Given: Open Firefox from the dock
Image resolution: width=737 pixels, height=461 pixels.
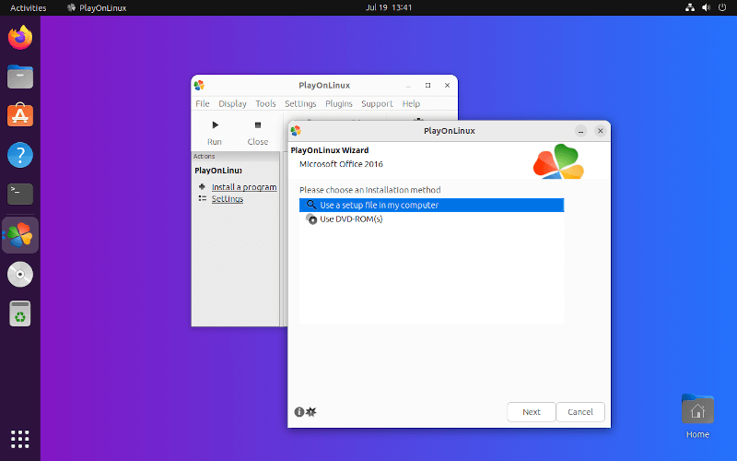Looking at the screenshot, I should click(x=20, y=38).
